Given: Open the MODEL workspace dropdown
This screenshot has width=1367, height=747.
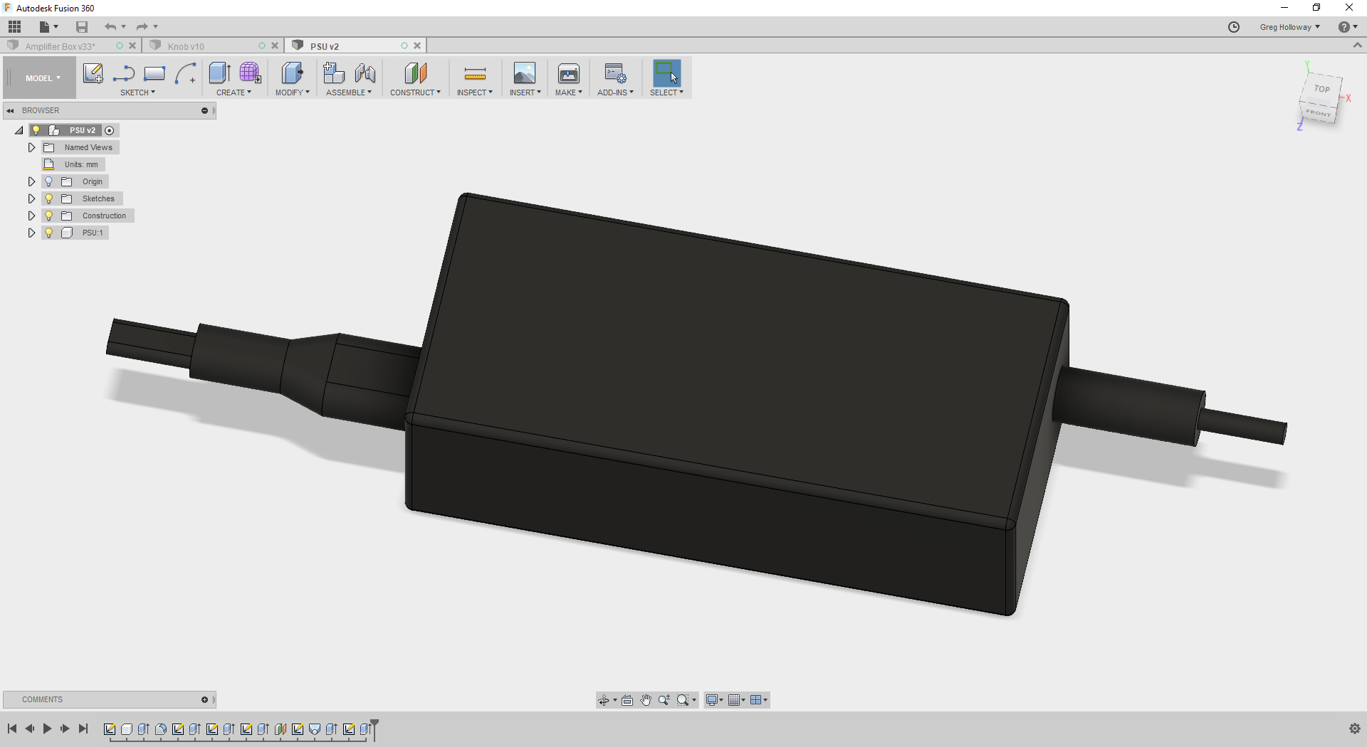Looking at the screenshot, I should 41,78.
